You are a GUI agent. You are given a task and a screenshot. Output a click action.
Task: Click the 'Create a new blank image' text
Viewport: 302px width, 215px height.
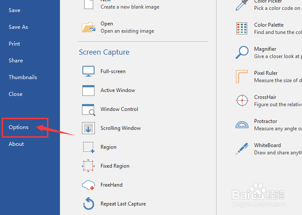[x=130, y=7]
